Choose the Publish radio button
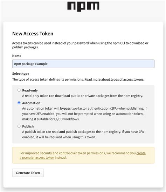This screenshot has width=166, height=192. coord(19,126)
